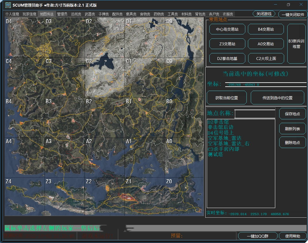Click the 删除地点 button

click(292, 143)
